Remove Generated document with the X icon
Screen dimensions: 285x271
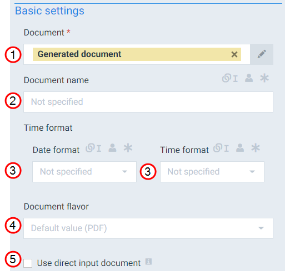click(x=234, y=54)
